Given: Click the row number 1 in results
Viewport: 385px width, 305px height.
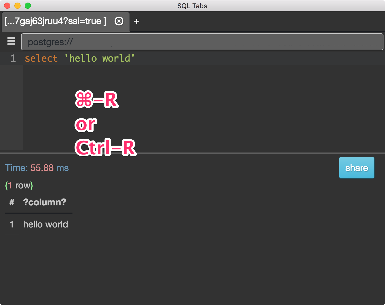Looking at the screenshot, I should pos(12,224).
